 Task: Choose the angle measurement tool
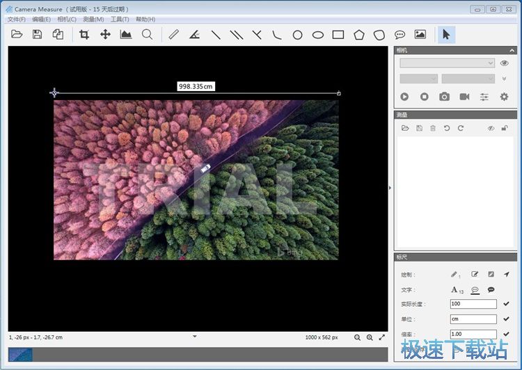pyautogui.click(x=194, y=34)
